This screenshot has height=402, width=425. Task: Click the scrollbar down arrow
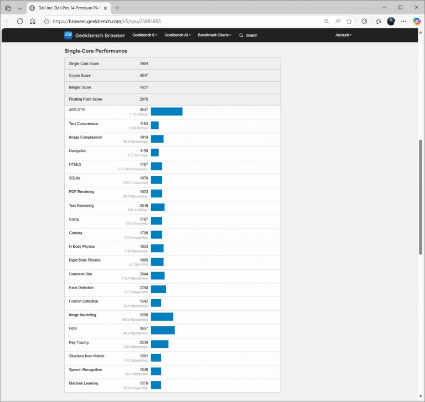(421, 396)
